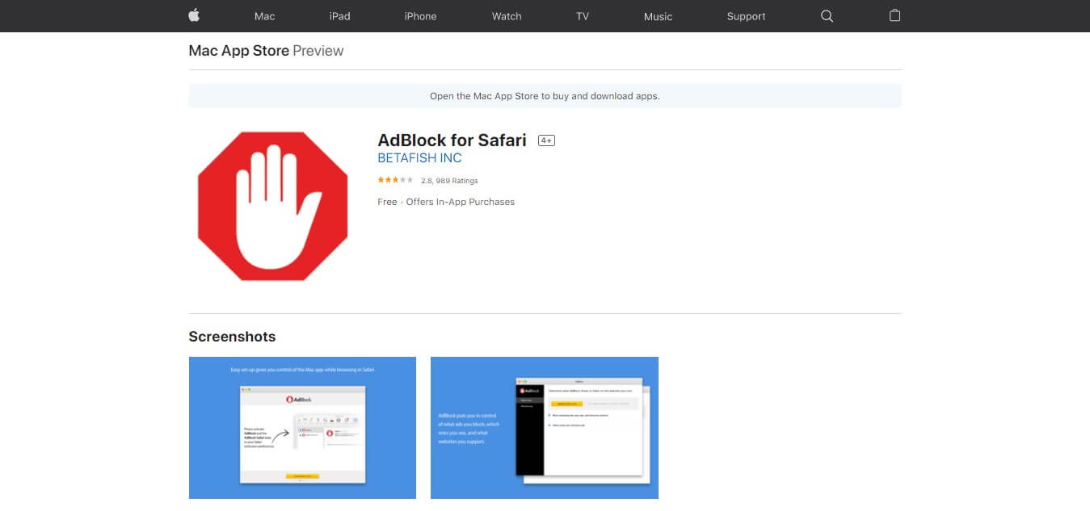The height and width of the screenshot is (511, 1090).
Task: Open the search magnifier icon
Action: click(x=827, y=16)
